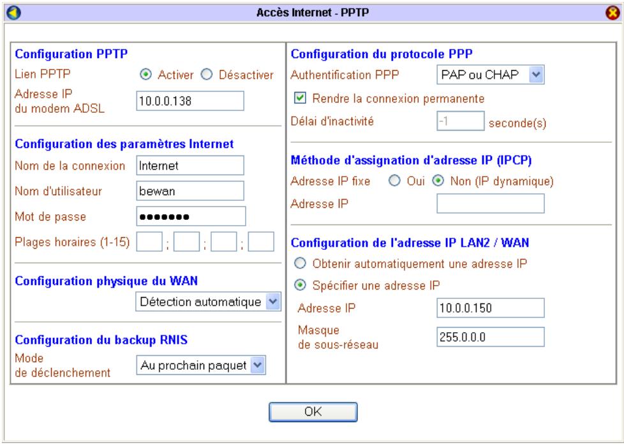624x445 pixels.
Task: Click the Configuration des paramètres Internet heading
Action: tap(124, 143)
